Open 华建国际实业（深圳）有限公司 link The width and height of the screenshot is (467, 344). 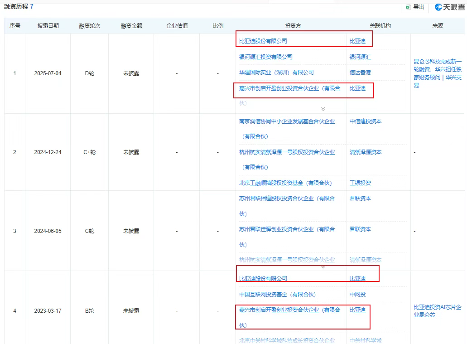276,73
